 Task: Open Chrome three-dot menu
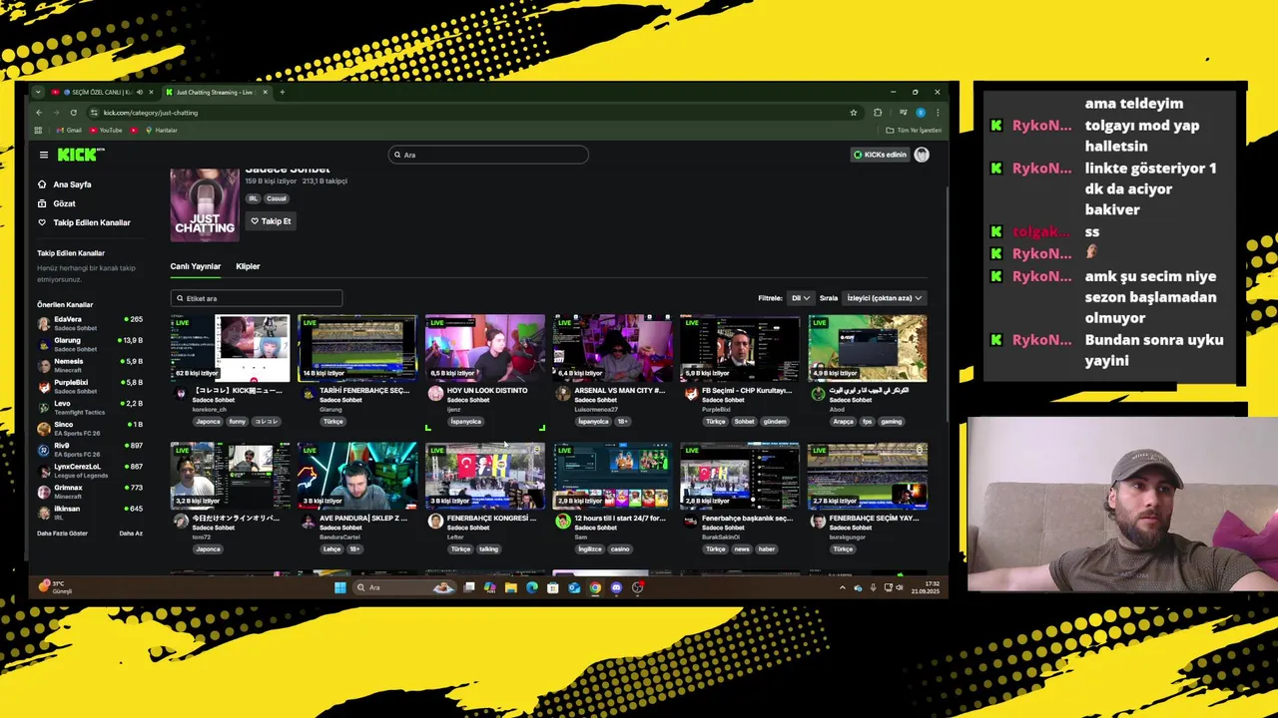(x=938, y=113)
